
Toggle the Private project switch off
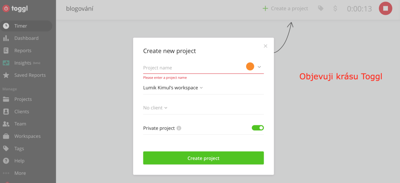click(258, 128)
